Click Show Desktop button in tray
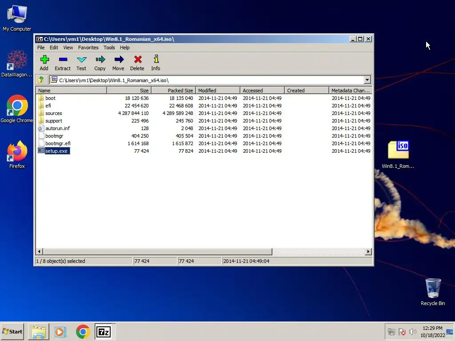This screenshot has width=455, height=341. pos(450,331)
